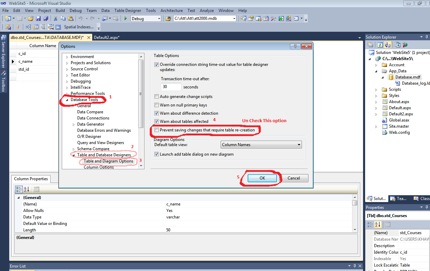Click the Save All toolbar icon
The width and height of the screenshot is (430, 271).
(46, 18)
